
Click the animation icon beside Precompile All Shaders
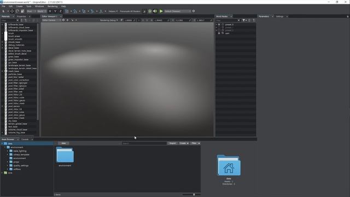[144, 11]
